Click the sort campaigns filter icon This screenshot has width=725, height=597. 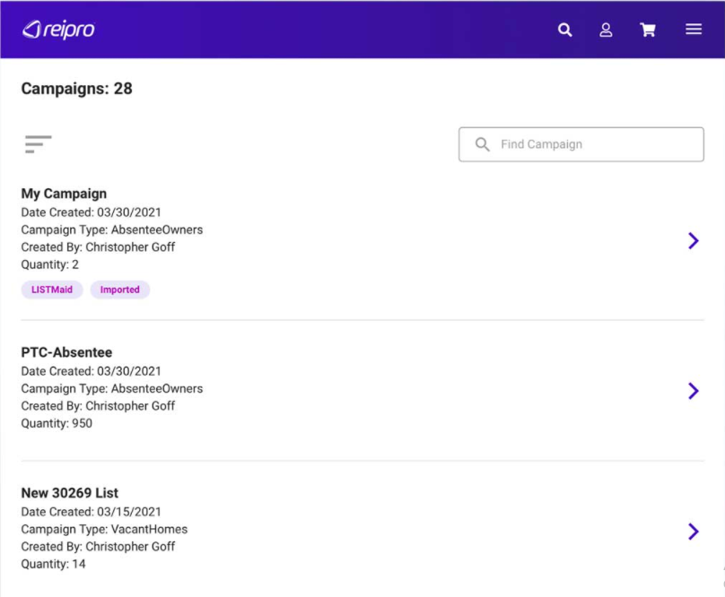[x=39, y=143]
